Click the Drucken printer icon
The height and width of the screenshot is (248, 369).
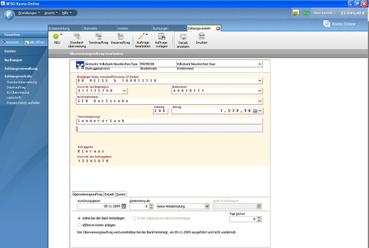(x=202, y=36)
